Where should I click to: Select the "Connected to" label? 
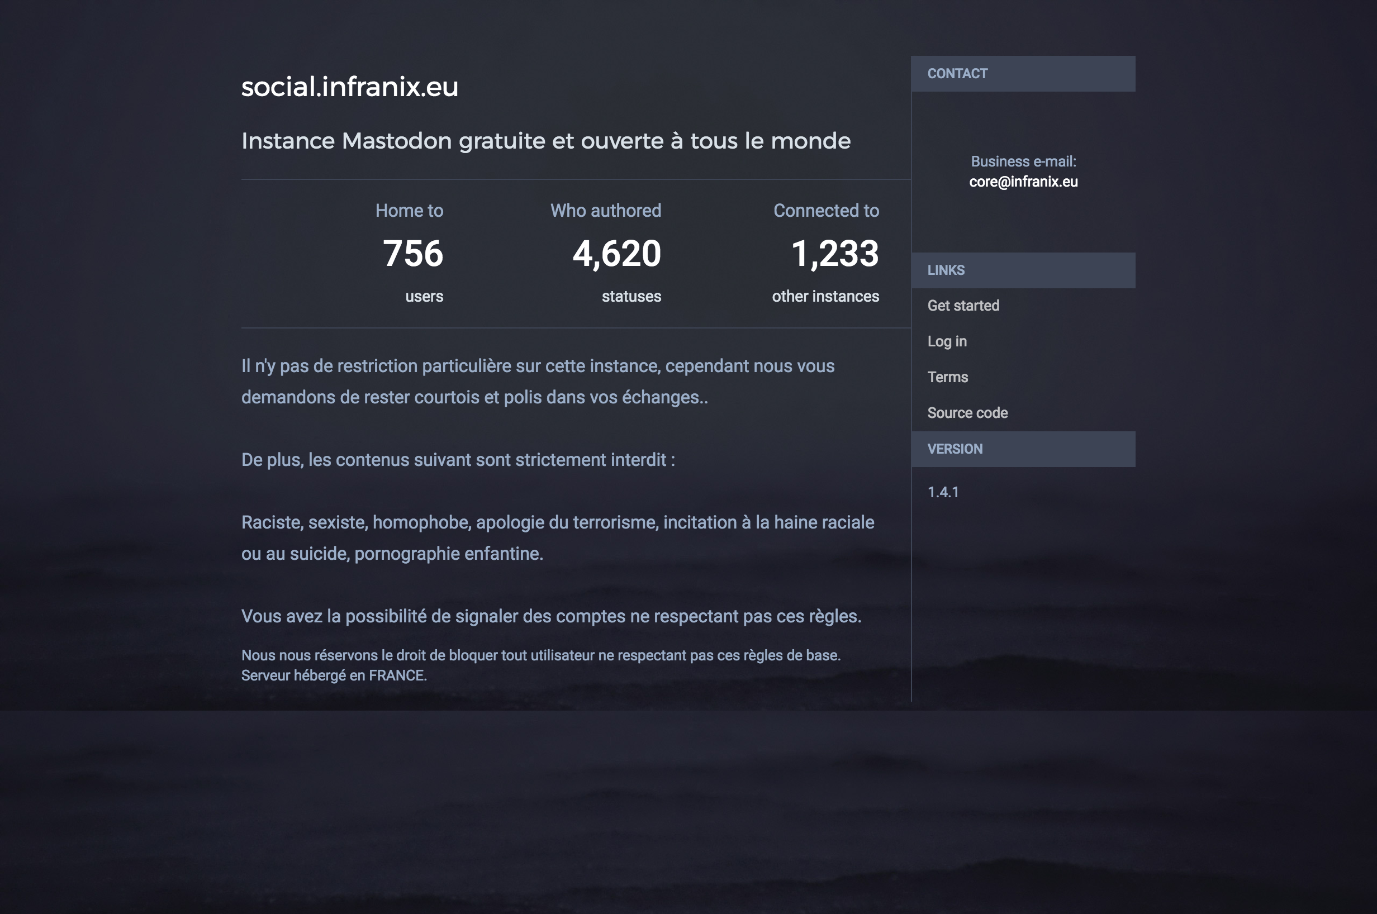pyautogui.click(x=826, y=211)
